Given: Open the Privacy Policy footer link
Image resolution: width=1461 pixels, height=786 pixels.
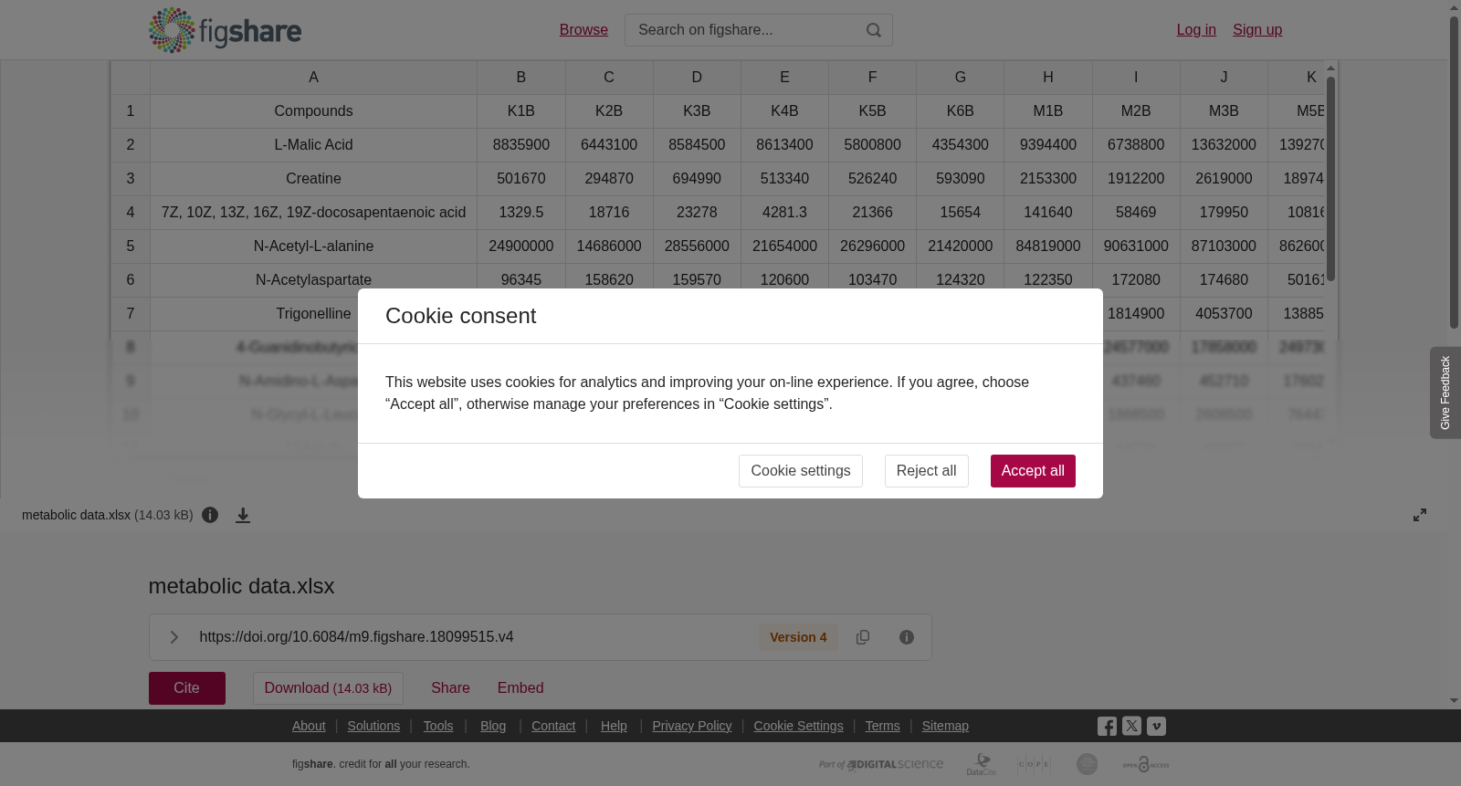Looking at the screenshot, I should 692,726.
